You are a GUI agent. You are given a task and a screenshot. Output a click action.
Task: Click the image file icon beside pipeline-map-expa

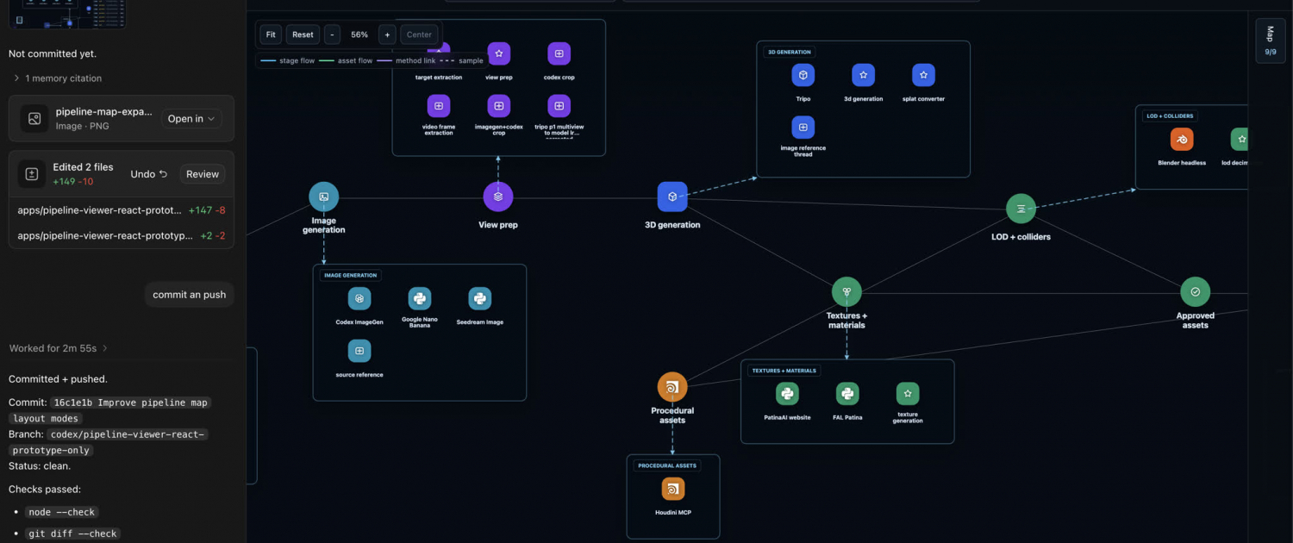(34, 118)
